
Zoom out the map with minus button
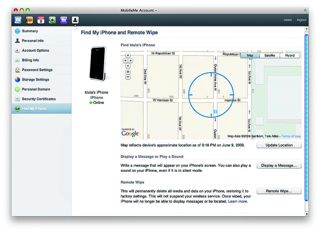click(128, 77)
